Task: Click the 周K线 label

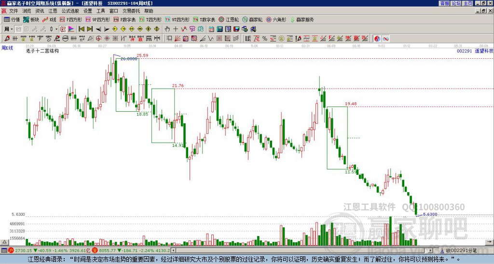Action: 7,48
